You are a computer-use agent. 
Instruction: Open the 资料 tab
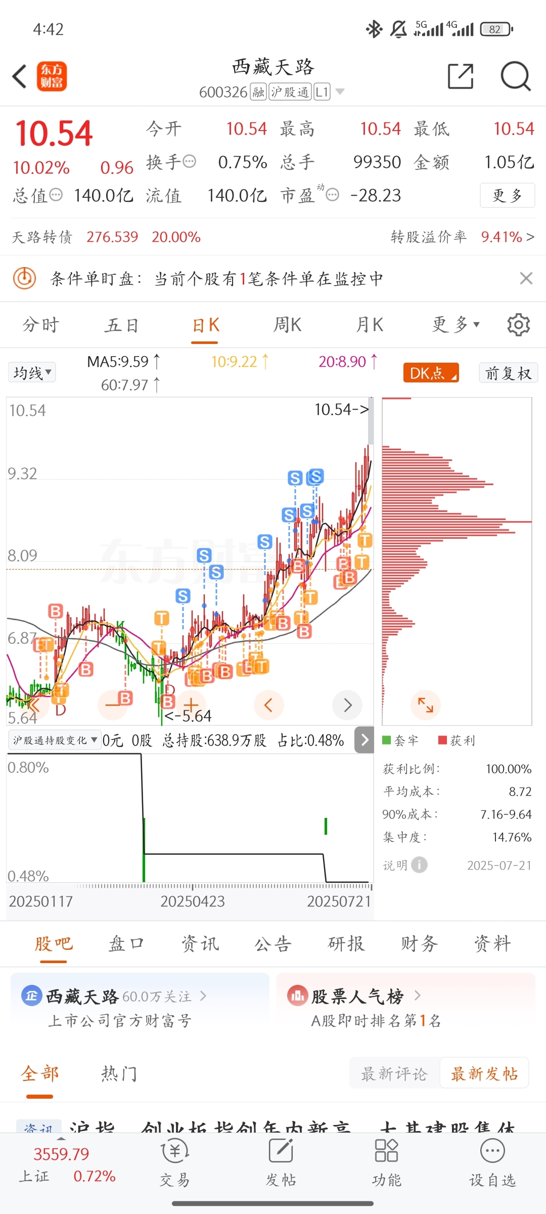(492, 944)
